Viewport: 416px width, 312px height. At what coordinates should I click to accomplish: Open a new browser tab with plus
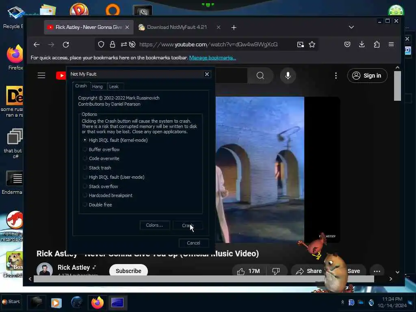click(234, 27)
